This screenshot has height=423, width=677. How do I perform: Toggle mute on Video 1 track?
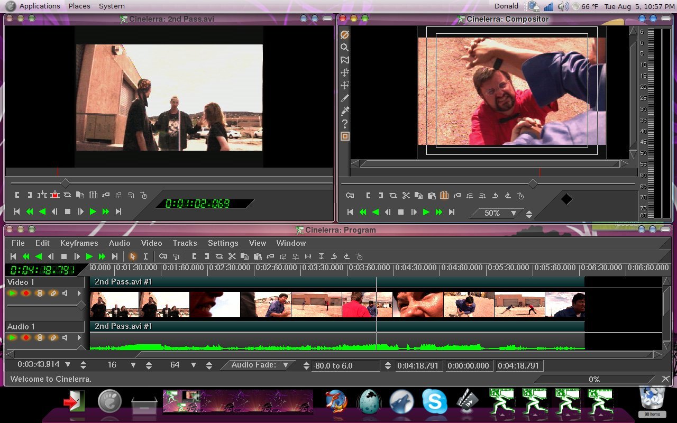66,293
